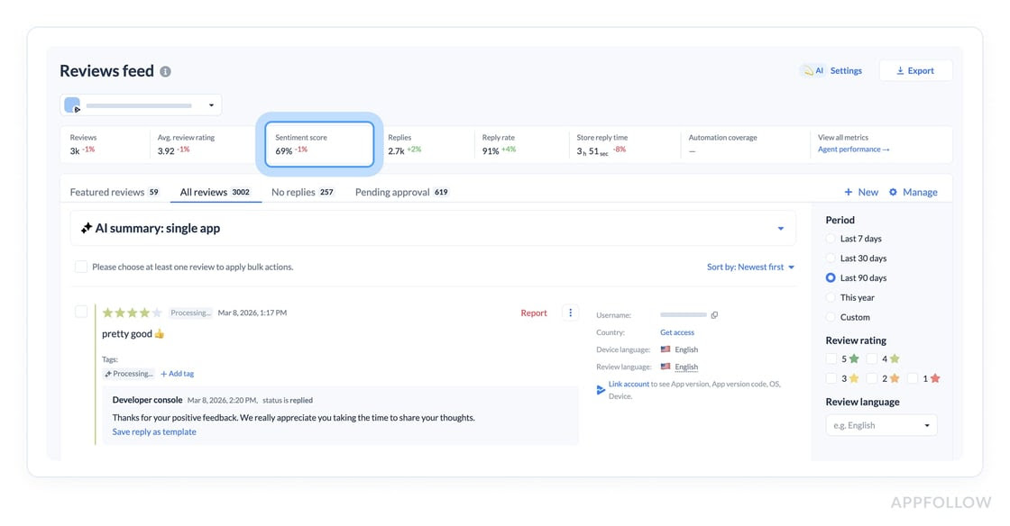This screenshot has width=1010, height=526.
Task: Click Save reply as template link
Action: [154, 432]
